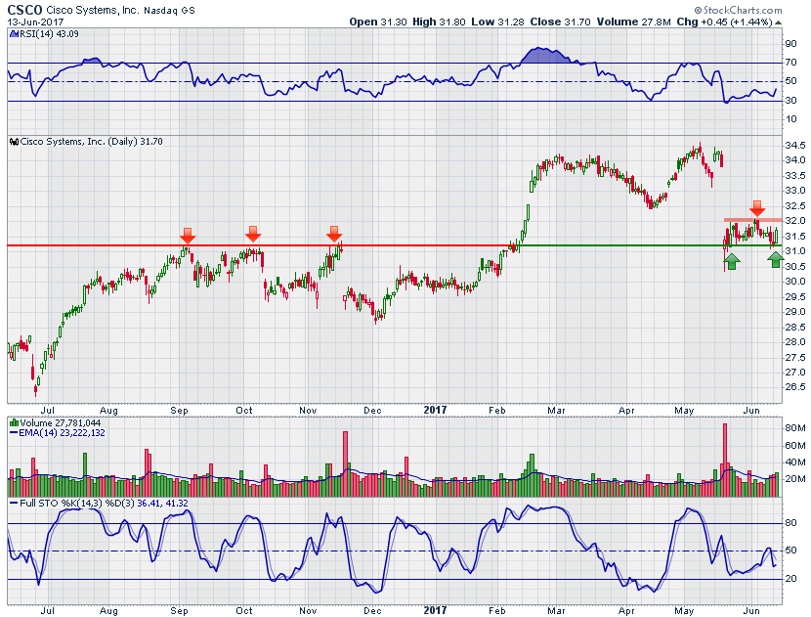Click the 34.5 price axis label
This screenshot has height=617, width=811.
tap(795, 145)
